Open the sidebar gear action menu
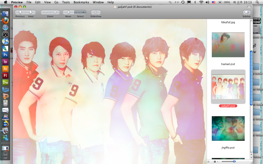 click(x=215, y=162)
